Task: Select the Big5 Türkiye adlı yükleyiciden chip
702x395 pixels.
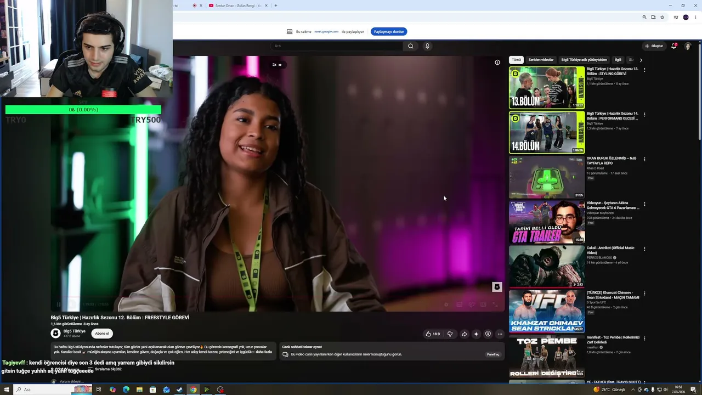Action: click(584, 60)
